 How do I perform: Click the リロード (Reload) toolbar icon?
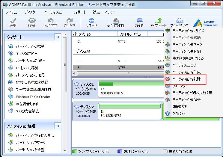tap(91, 22)
